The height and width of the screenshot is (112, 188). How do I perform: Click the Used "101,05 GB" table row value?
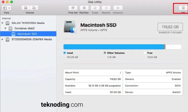[x=115, y=92]
